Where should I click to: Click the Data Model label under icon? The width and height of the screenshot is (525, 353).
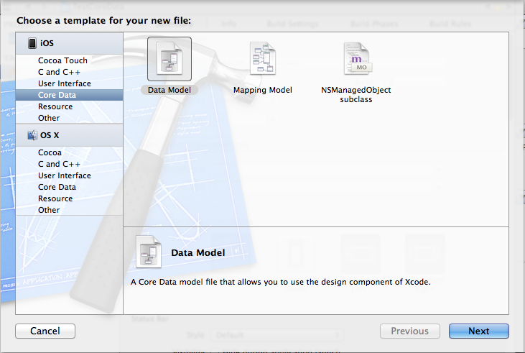pos(169,90)
